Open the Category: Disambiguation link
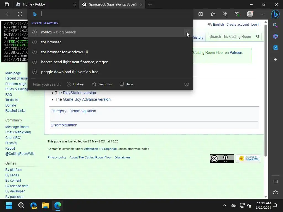 tap(83, 111)
